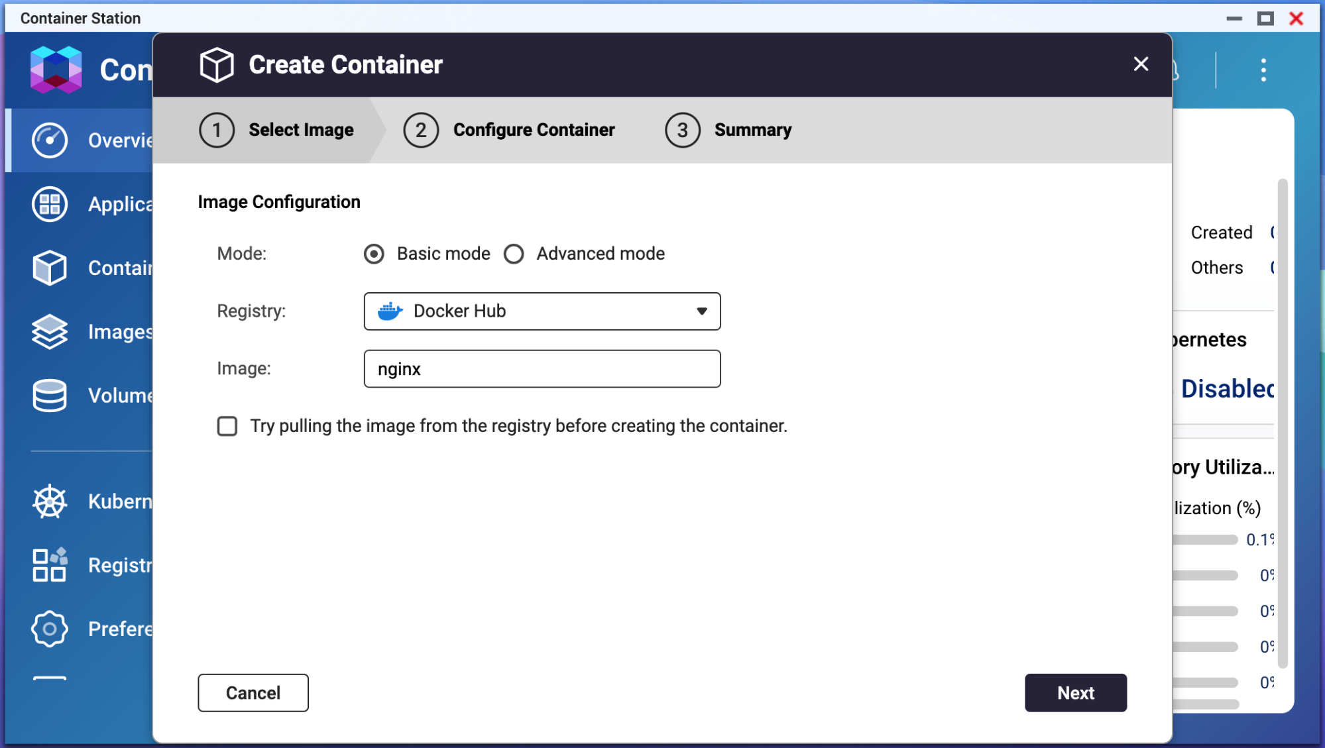Open the Volumes database icon in sidebar

[50, 396]
